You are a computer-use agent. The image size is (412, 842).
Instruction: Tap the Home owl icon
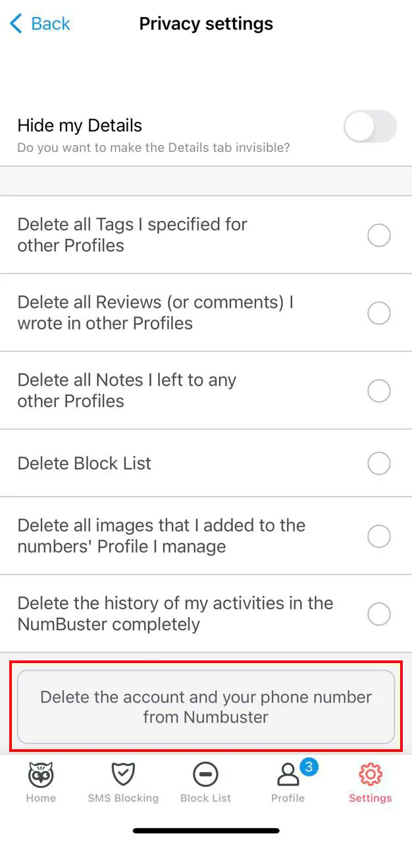pyautogui.click(x=41, y=774)
